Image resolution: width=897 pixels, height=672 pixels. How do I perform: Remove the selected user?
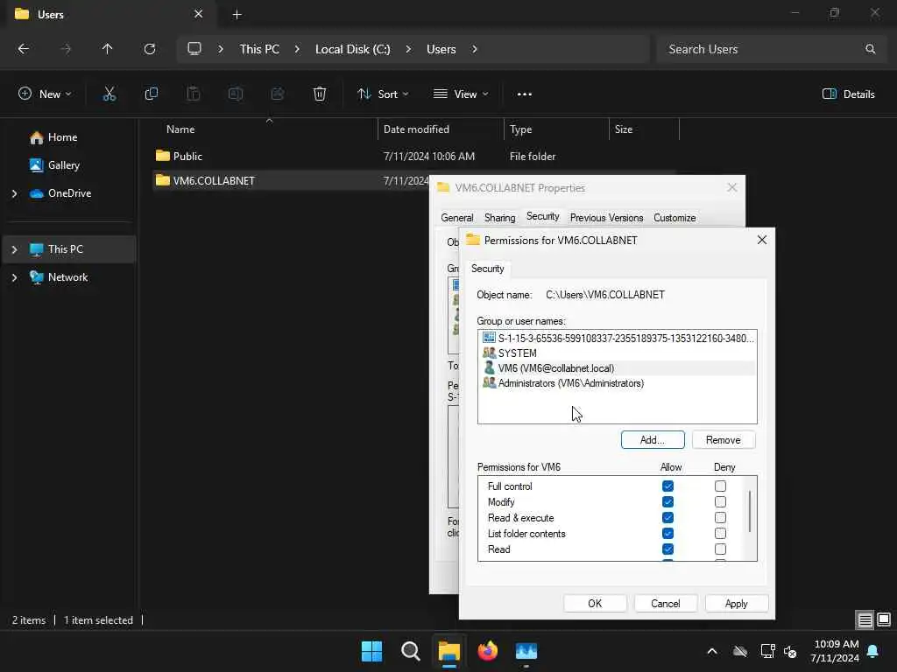[x=723, y=440]
